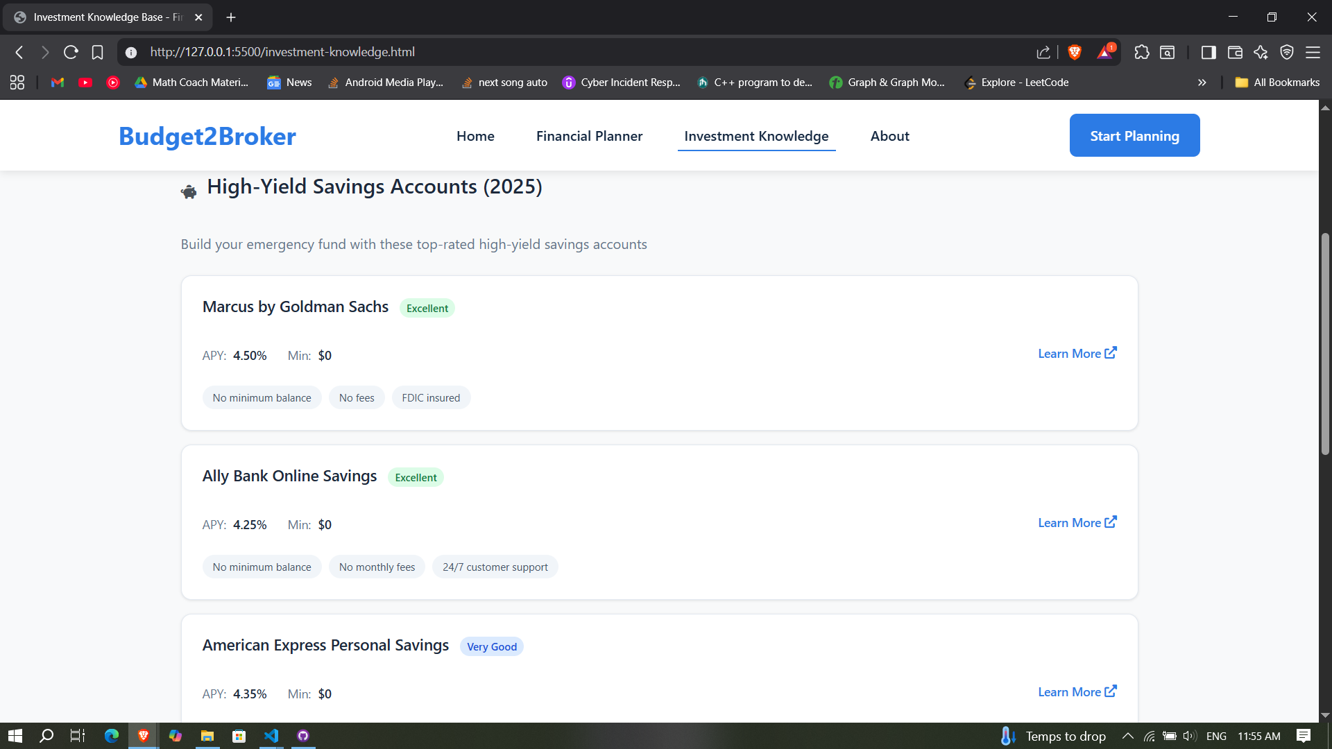Expand the hidden bookmarks chevron
Viewport: 1332px width, 749px height.
(1202, 83)
